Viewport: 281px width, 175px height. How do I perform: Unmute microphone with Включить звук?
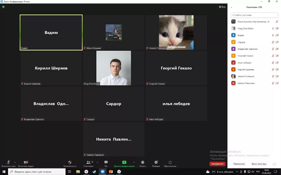[8, 163]
